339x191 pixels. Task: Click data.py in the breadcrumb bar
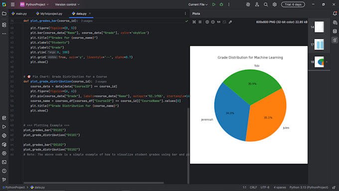(x=38, y=188)
